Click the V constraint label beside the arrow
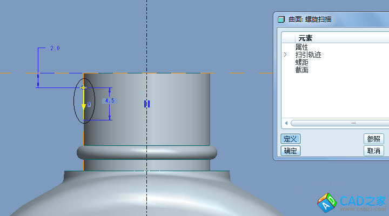389x216 pixels. click(89, 104)
